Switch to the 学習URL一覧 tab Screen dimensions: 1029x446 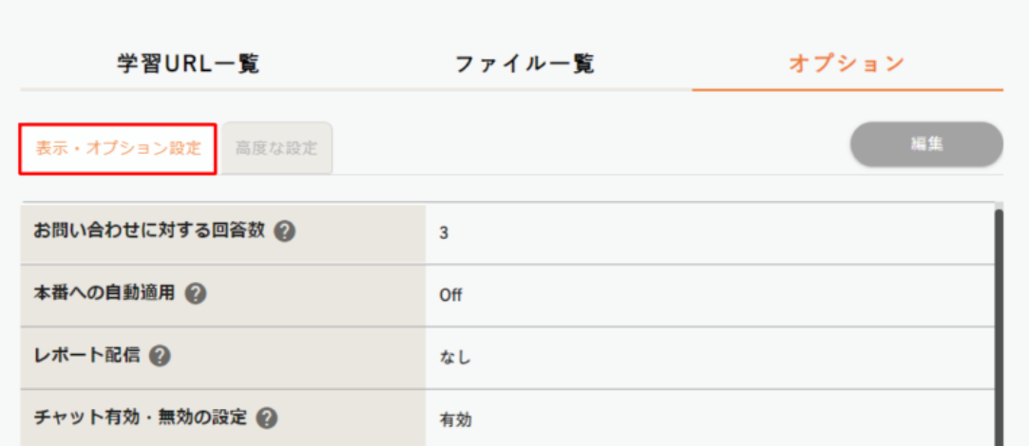(x=188, y=64)
